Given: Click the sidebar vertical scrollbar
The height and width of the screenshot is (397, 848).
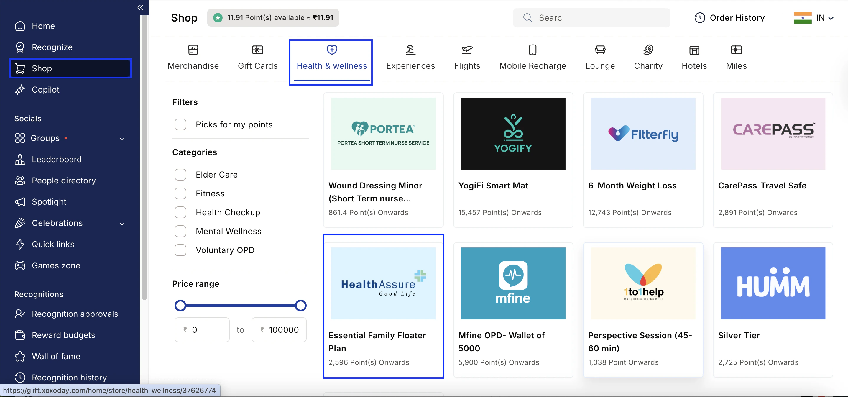Looking at the screenshot, I should pos(144,158).
